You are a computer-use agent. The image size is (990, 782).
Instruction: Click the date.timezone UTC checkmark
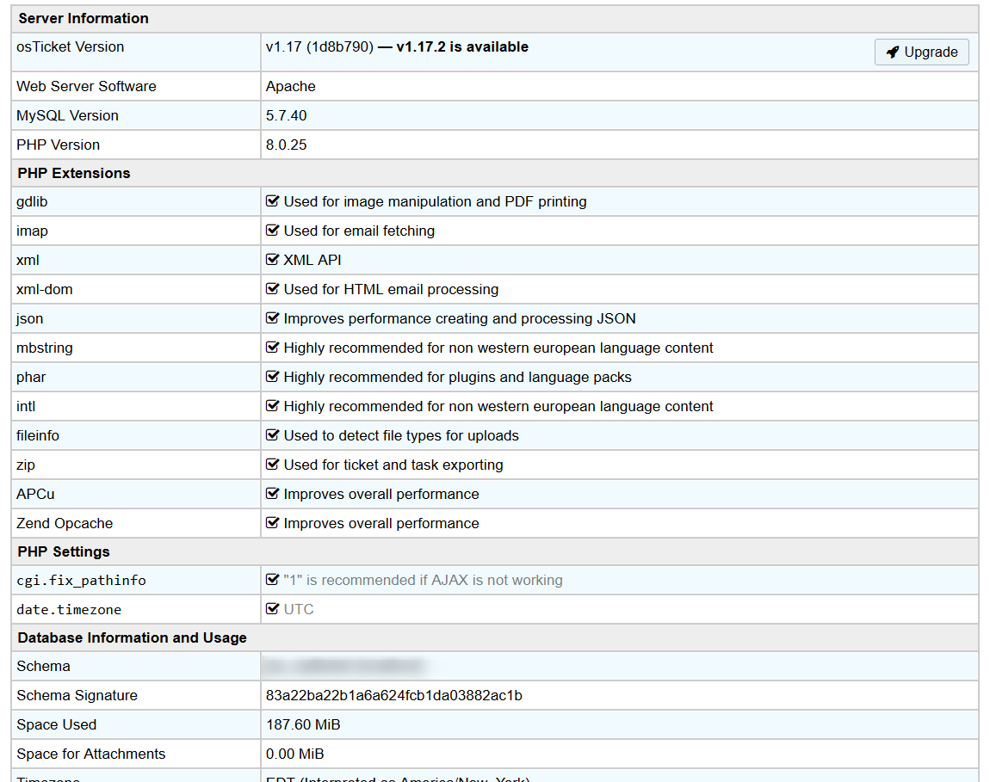(x=273, y=609)
